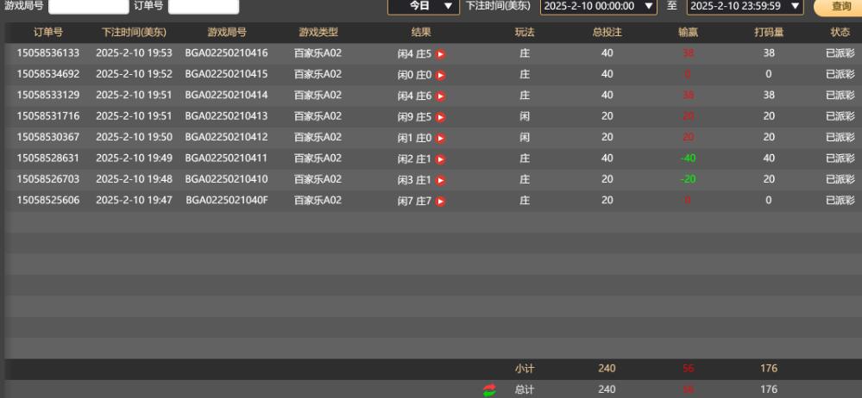Viewport: 862px width, 398px height.
Task: Click subtotal bet amount 240 in 小计 row
Action: coord(607,369)
